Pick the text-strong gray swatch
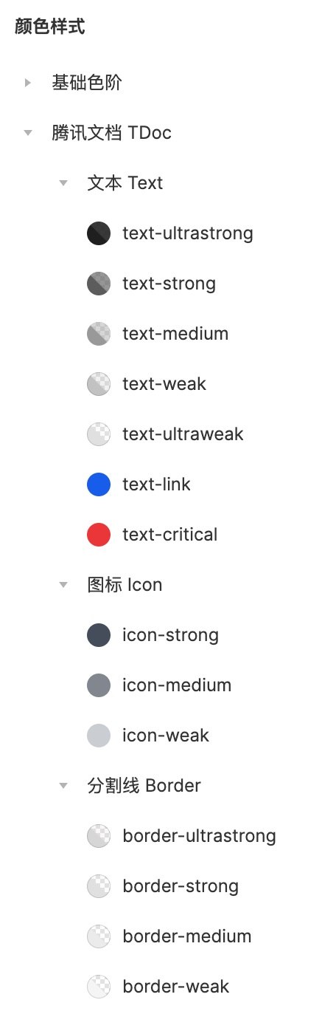 click(x=99, y=284)
